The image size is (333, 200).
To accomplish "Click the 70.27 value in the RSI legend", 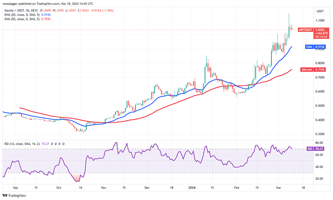I will pos(45,144).
